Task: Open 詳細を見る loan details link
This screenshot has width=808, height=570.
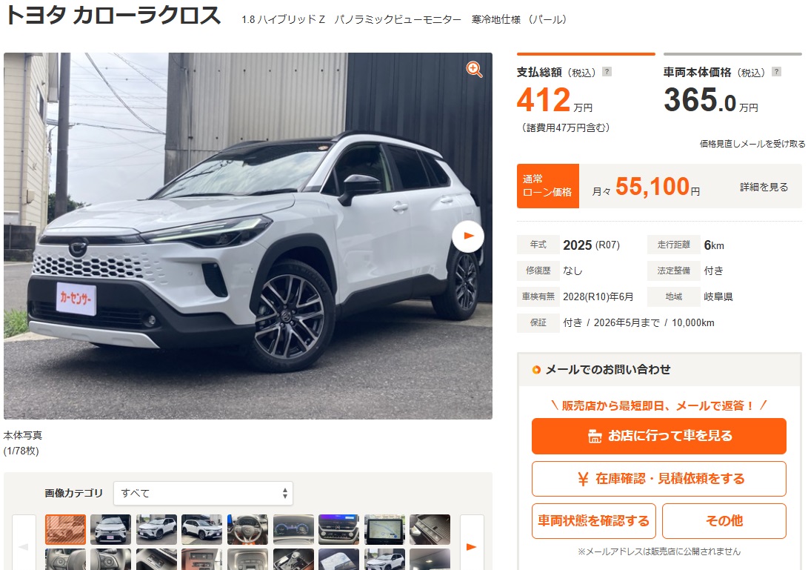Action: [x=764, y=187]
